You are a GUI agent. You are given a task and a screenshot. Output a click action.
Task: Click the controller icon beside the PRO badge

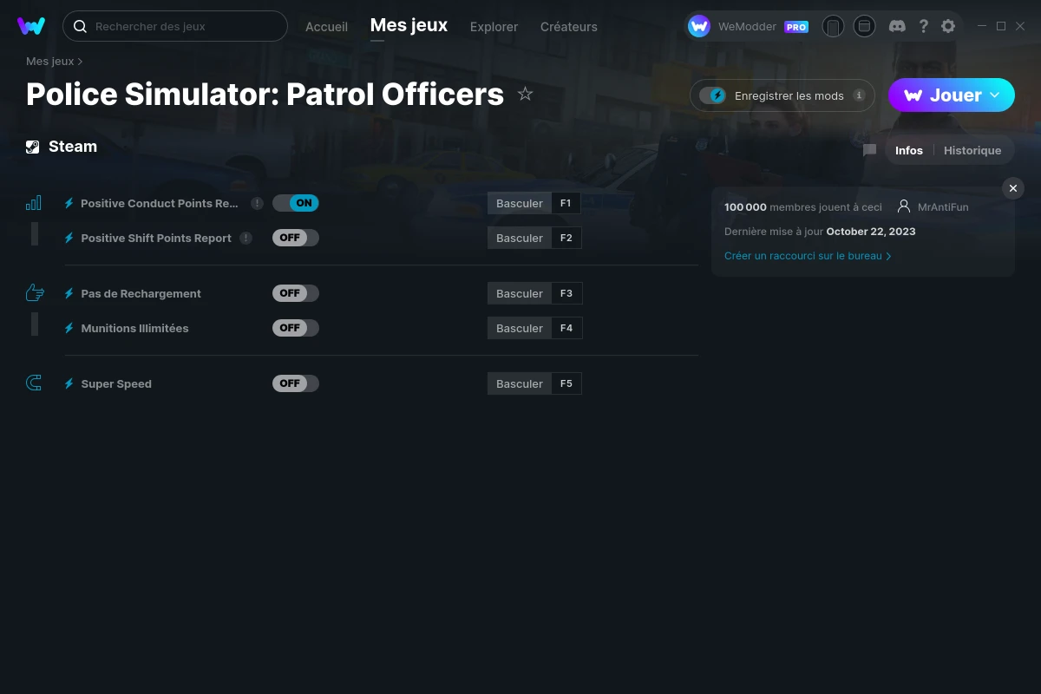point(833,26)
